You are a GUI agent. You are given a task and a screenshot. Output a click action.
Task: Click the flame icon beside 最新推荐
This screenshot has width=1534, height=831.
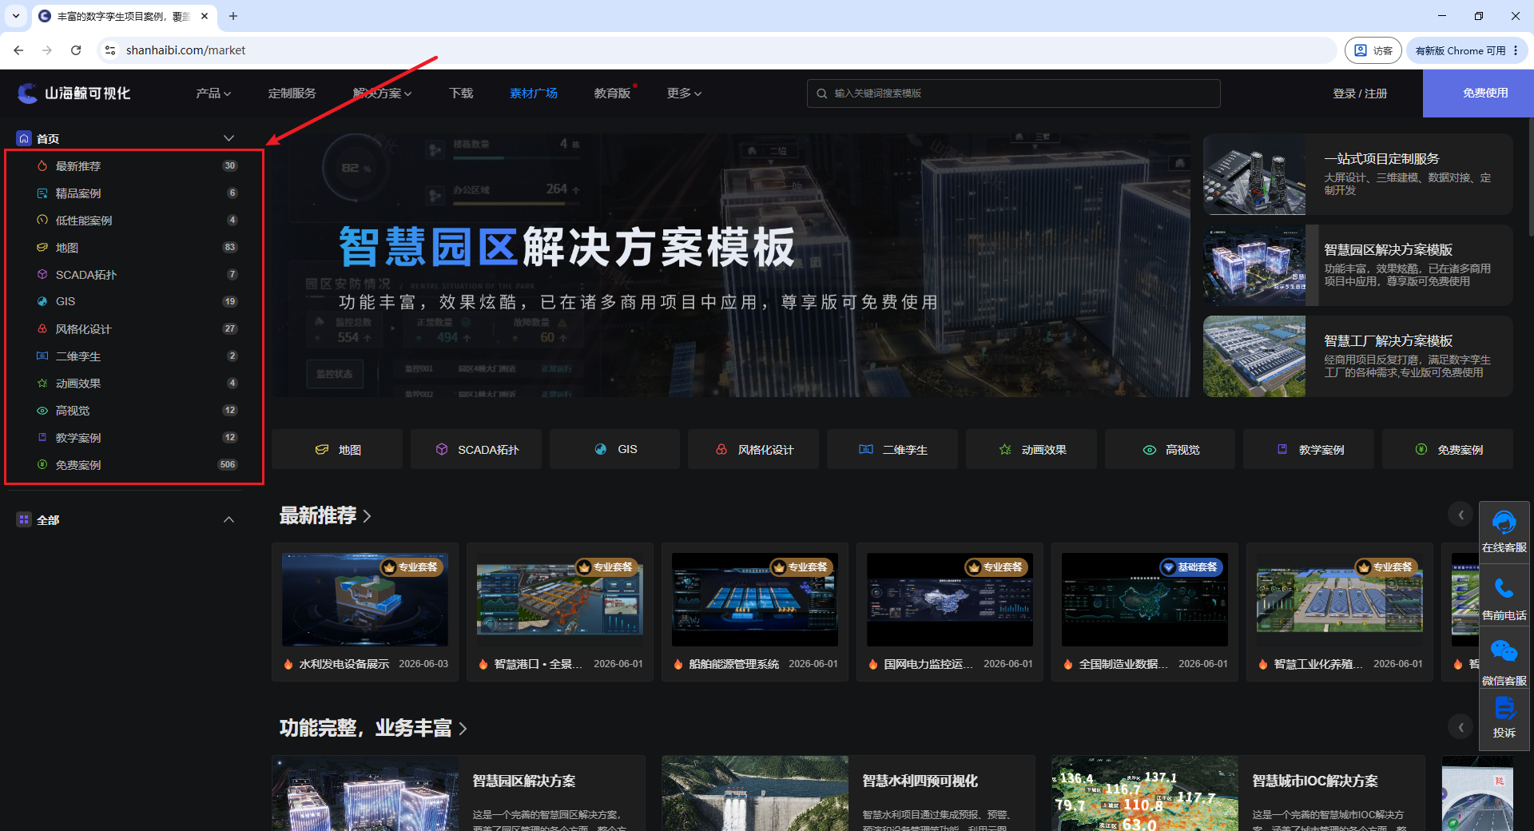click(42, 166)
